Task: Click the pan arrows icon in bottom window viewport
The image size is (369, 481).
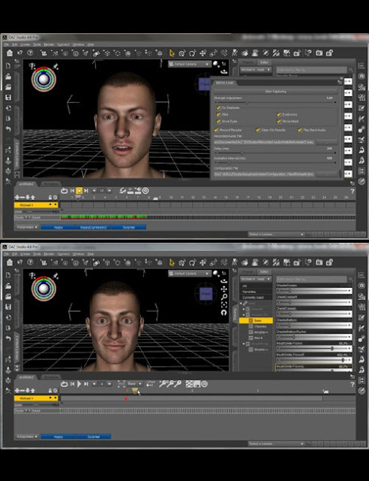Action: point(223,289)
